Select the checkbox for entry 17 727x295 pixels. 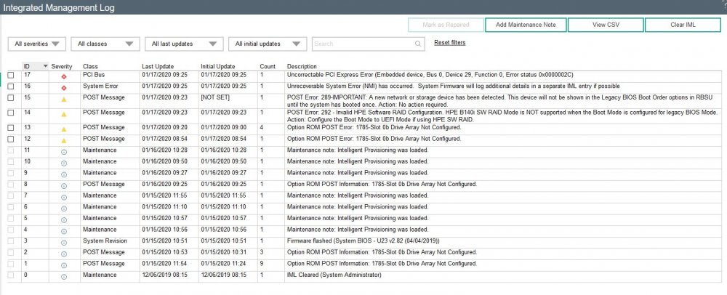tap(11, 75)
